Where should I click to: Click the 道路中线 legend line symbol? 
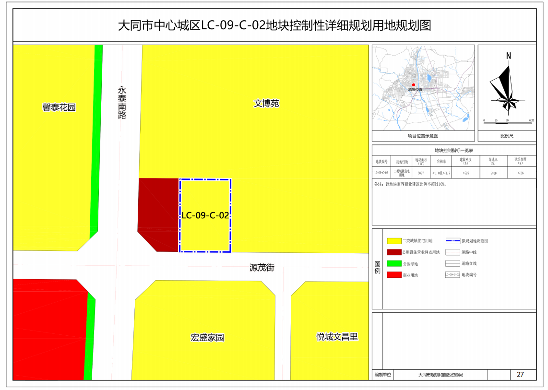coord(453,252)
